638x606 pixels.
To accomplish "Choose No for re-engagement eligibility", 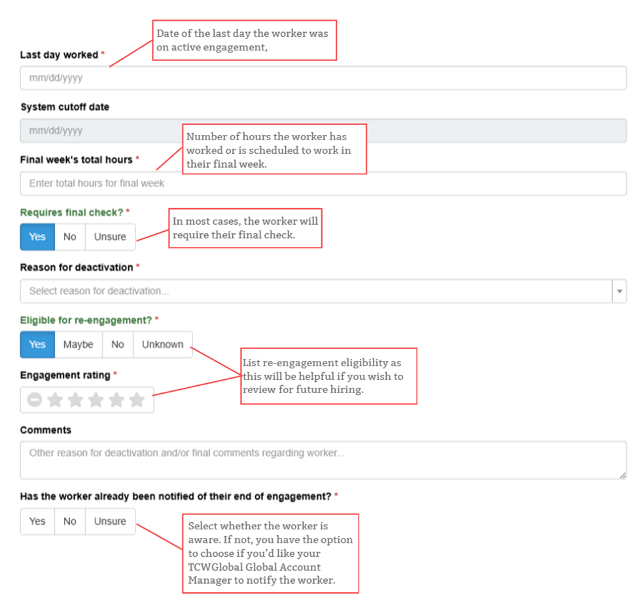I will pyautogui.click(x=118, y=345).
